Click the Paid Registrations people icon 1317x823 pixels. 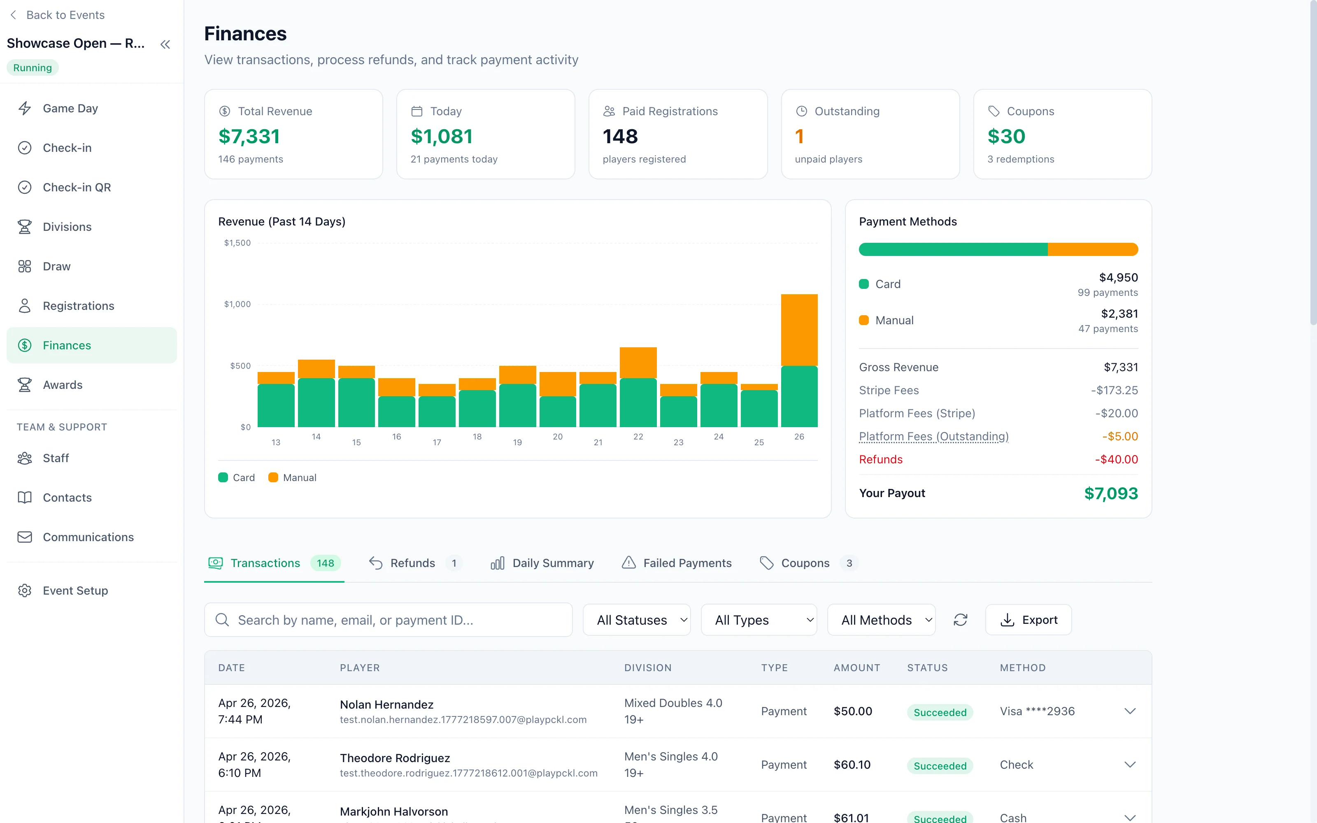coord(609,111)
